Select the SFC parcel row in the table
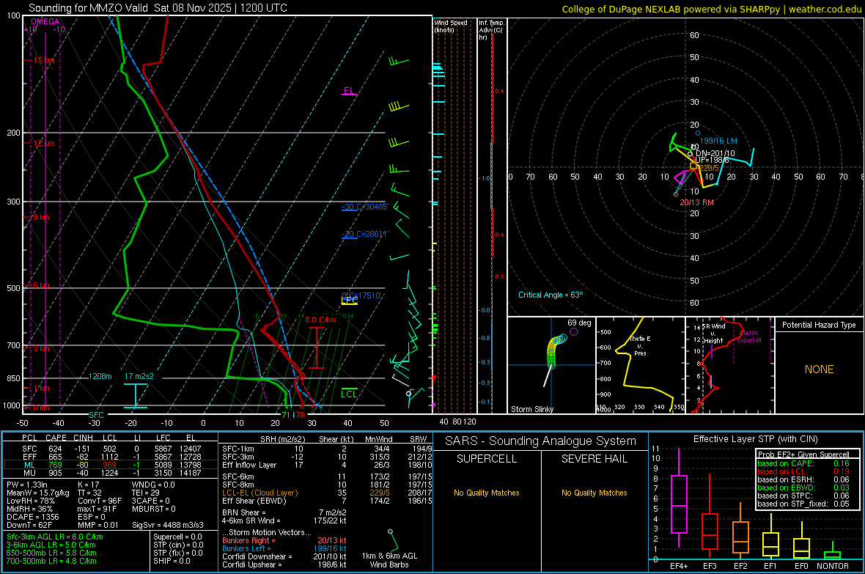The width and height of the screenshot is (865, 574). [111, 449]
